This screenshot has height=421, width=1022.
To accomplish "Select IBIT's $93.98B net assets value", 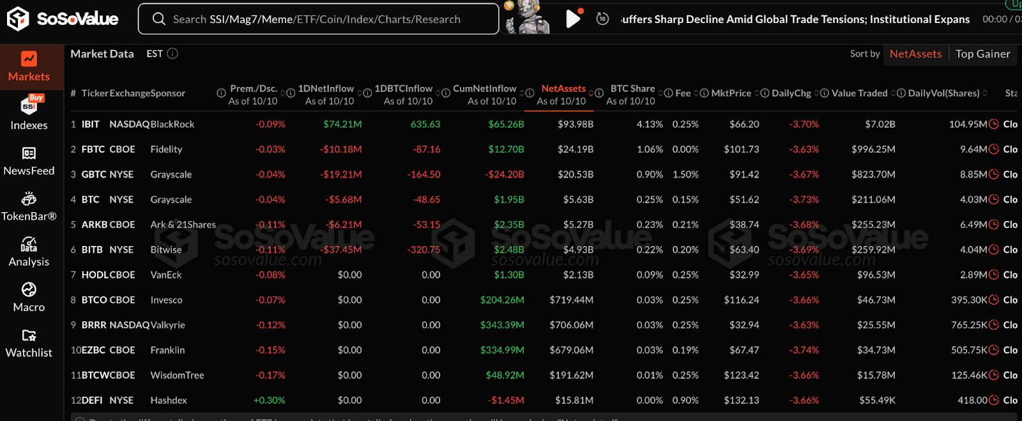I will 576,124.
